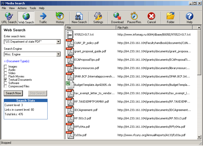Click Excel icon beside BudgetTemplate.April2005.xls

pos(70,85)
